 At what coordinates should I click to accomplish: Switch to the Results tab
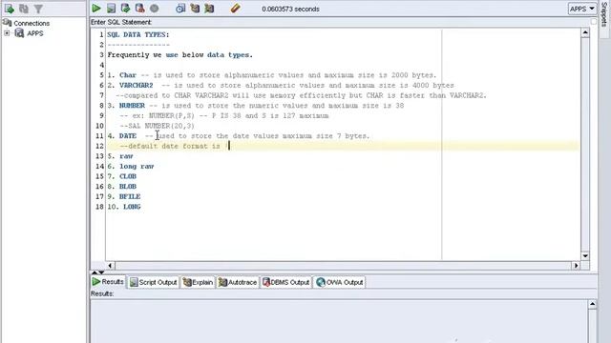108,282
